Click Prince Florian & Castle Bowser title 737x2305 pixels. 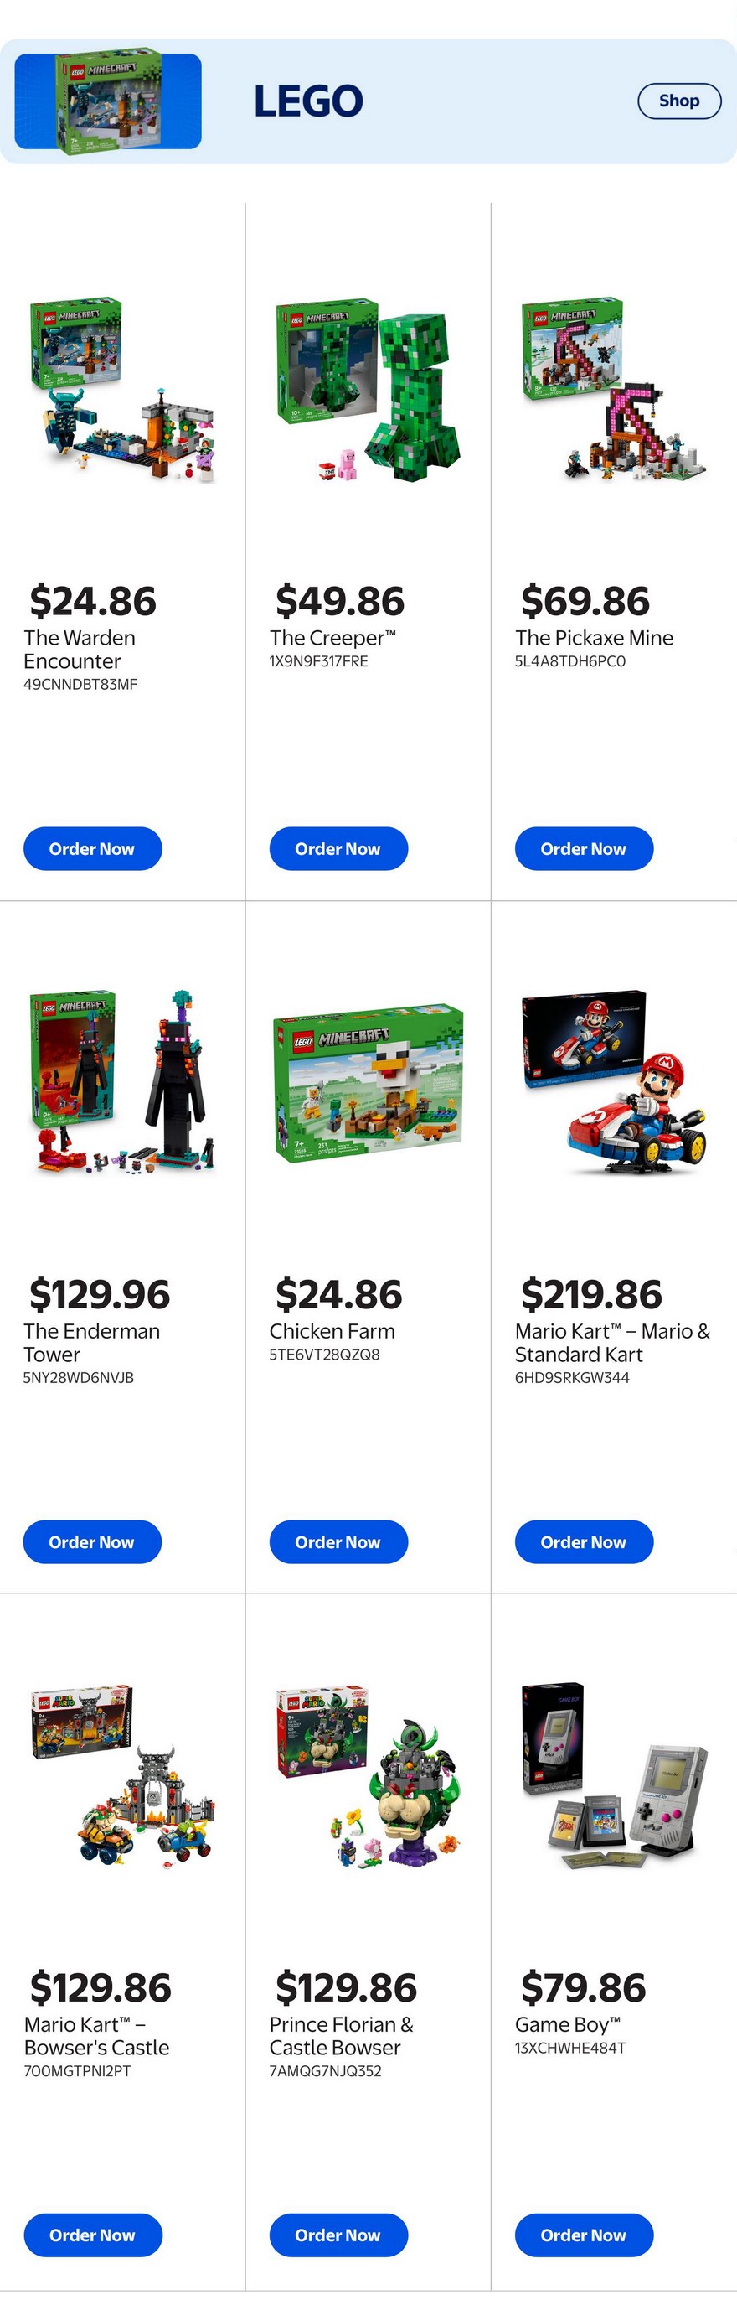tap(341, 2036)
